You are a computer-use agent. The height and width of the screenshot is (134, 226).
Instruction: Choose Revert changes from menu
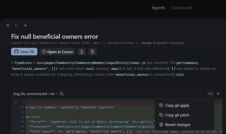coord(184,125)
